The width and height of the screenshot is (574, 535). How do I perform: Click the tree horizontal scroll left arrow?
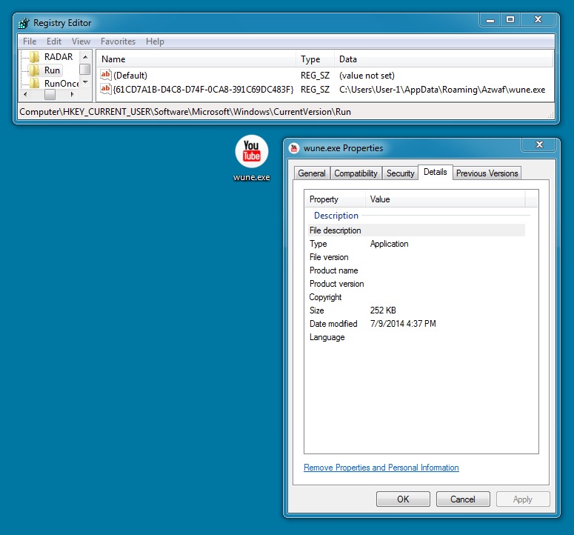click(x=25, y=94)
